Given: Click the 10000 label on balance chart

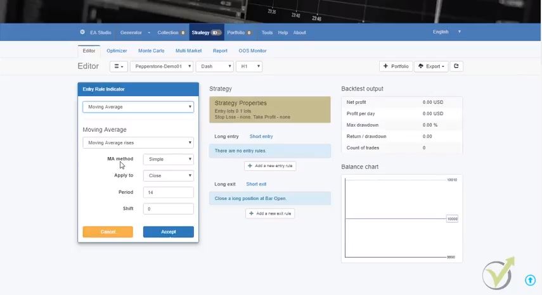Looking at the screenshot, I should point(452,219).
